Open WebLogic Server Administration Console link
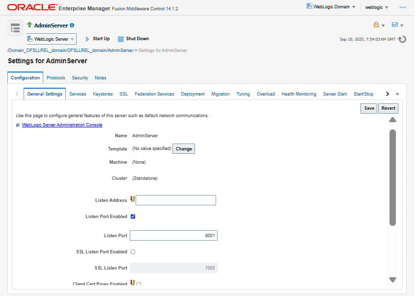417x296 pixels. (x=62, y=125)
